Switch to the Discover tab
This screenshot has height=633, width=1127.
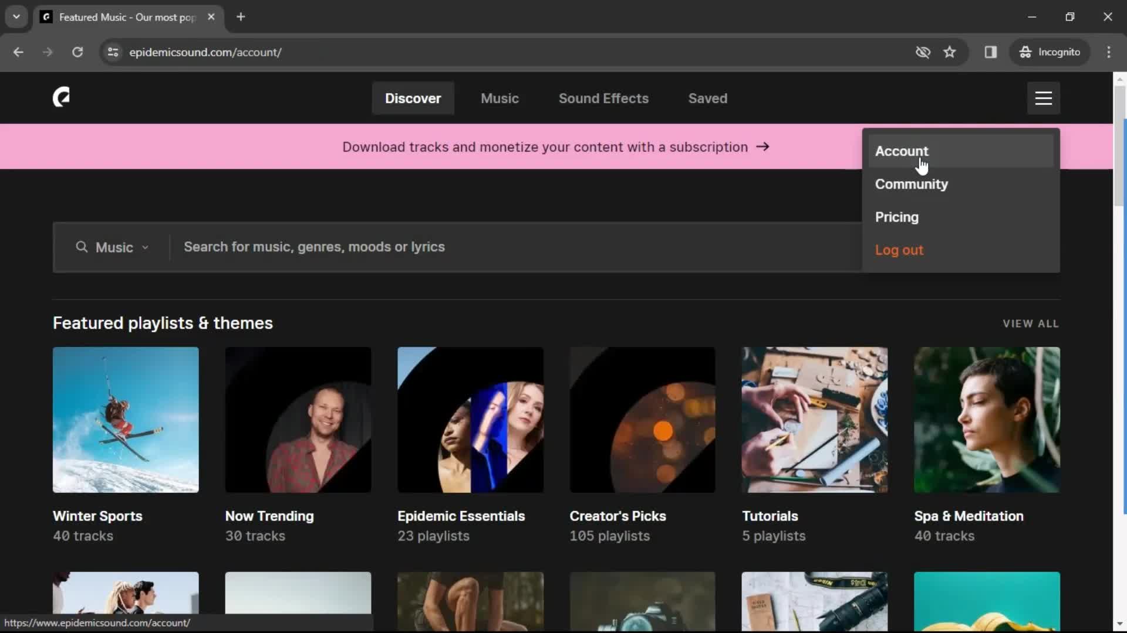413,98
